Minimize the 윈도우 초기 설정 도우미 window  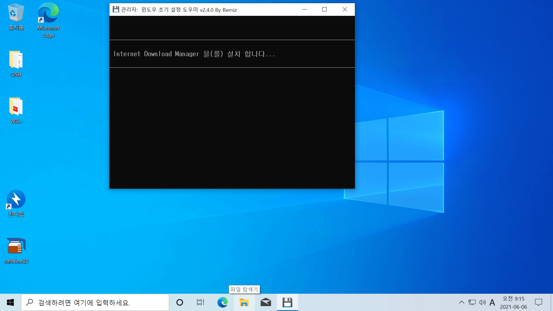click(304, 9)
